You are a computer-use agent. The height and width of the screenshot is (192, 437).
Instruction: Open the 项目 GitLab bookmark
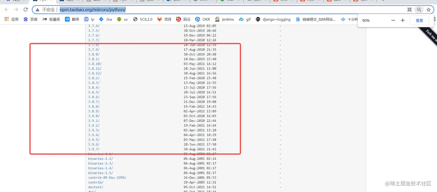164,19
